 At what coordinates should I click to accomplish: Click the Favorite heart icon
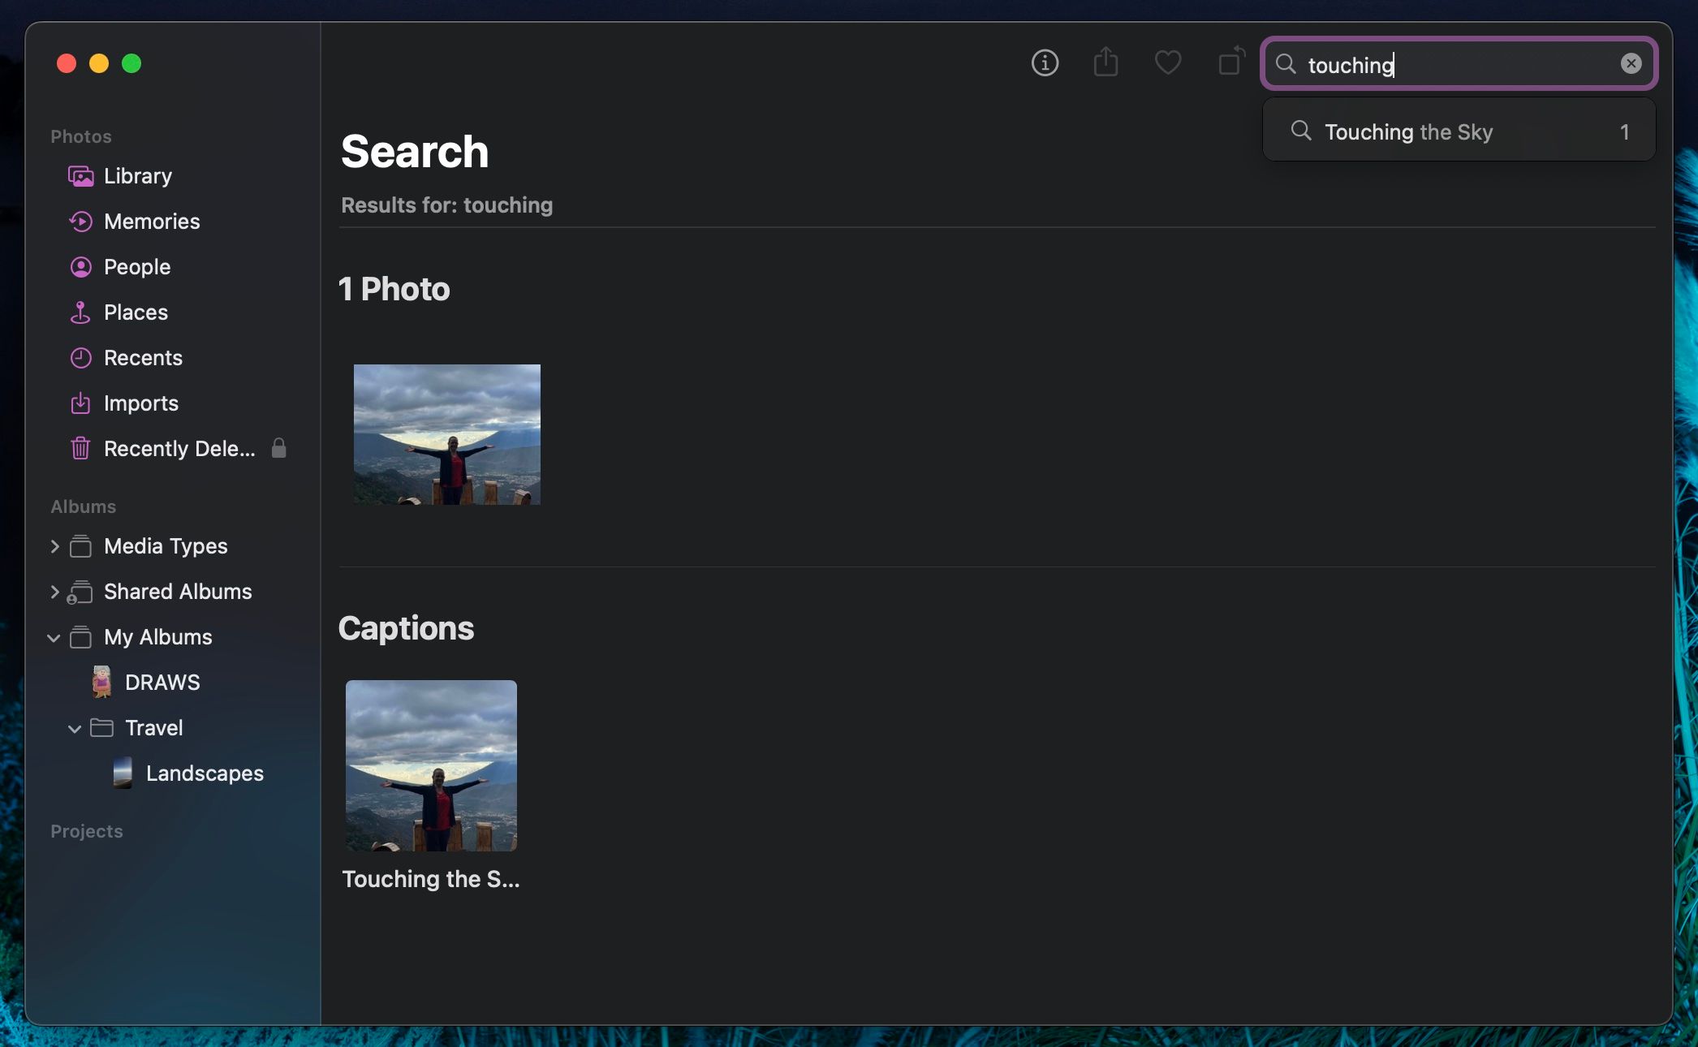1167,62
